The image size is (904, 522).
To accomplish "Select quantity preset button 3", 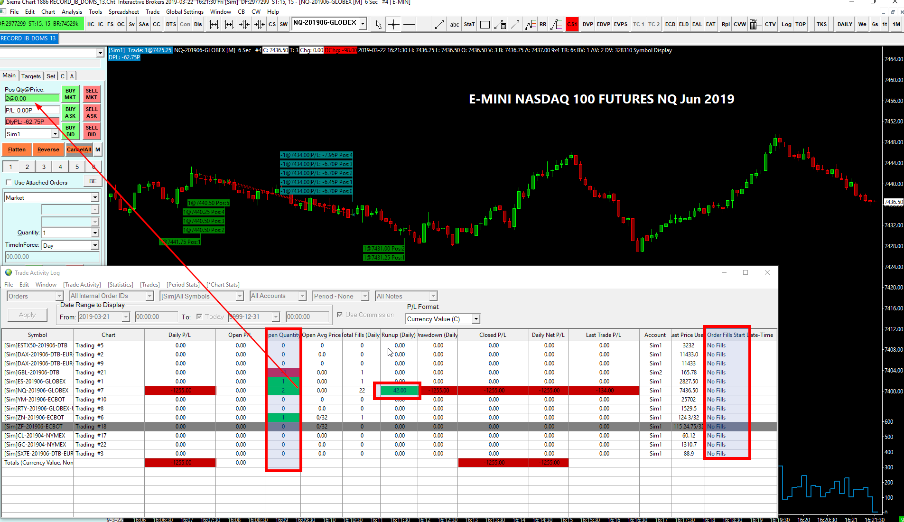I will click(x=44, y=167).
